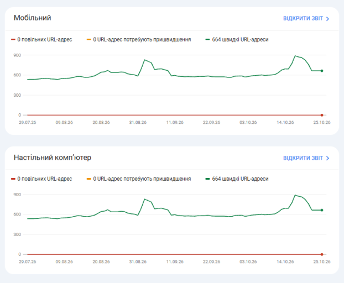The height and width of the screenshot is (283, 344).
Task: Click the 300 axis value in the Настільний комп'ютер chart
Action: (17, 234)
